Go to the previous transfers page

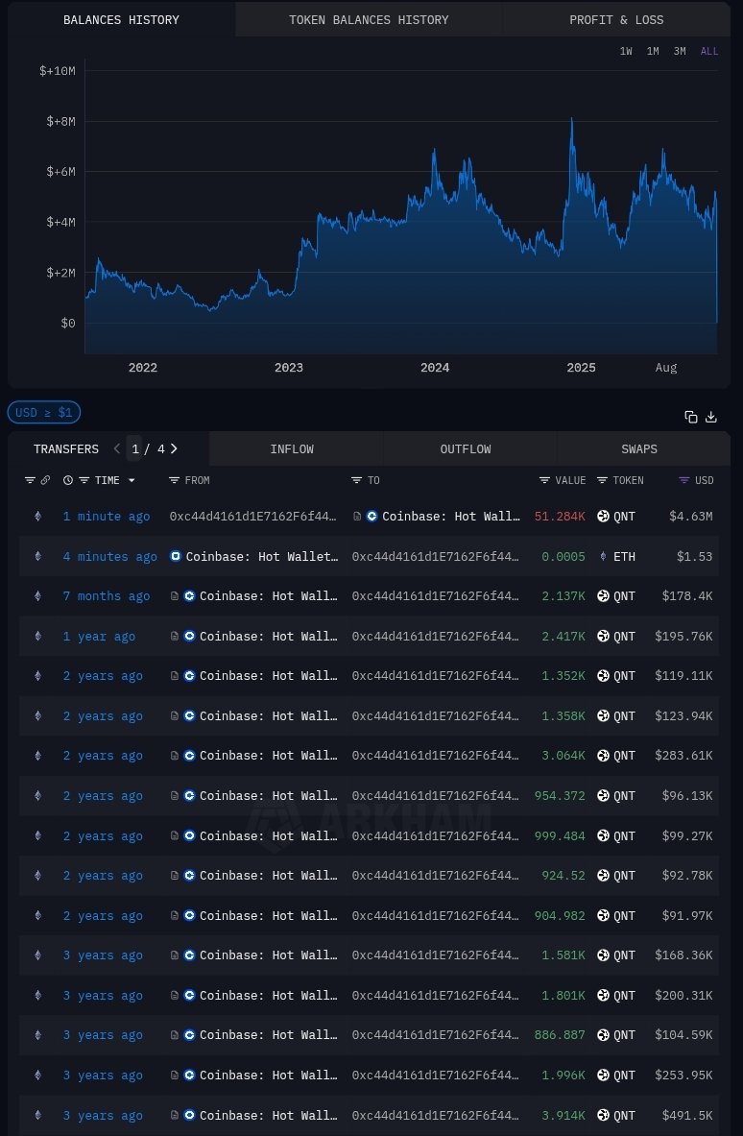click(116, 448)
